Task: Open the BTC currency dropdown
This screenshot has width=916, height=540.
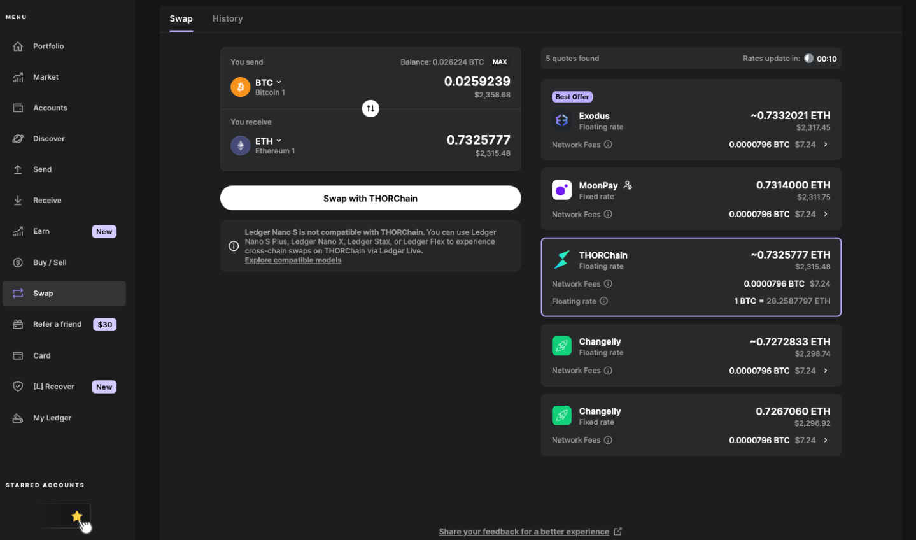Action: (x=268, y=83)
